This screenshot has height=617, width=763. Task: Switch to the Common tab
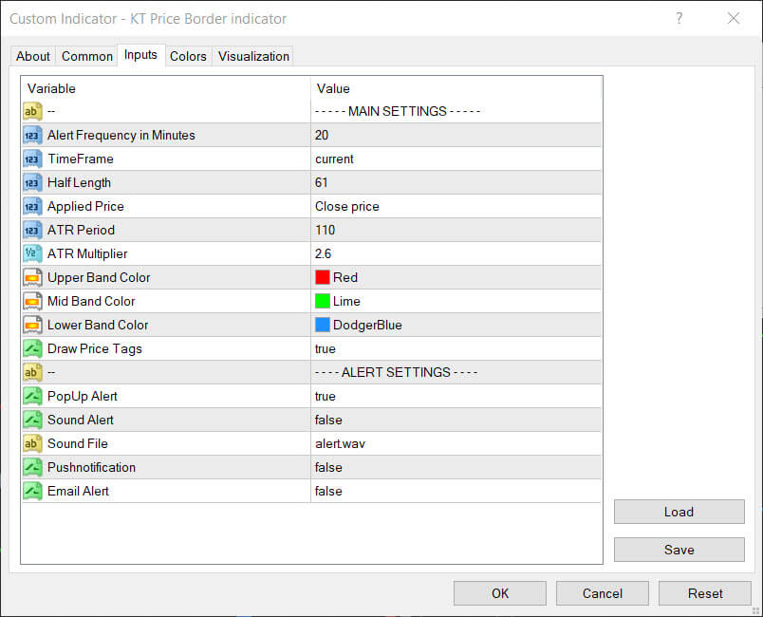click(87, 56)
